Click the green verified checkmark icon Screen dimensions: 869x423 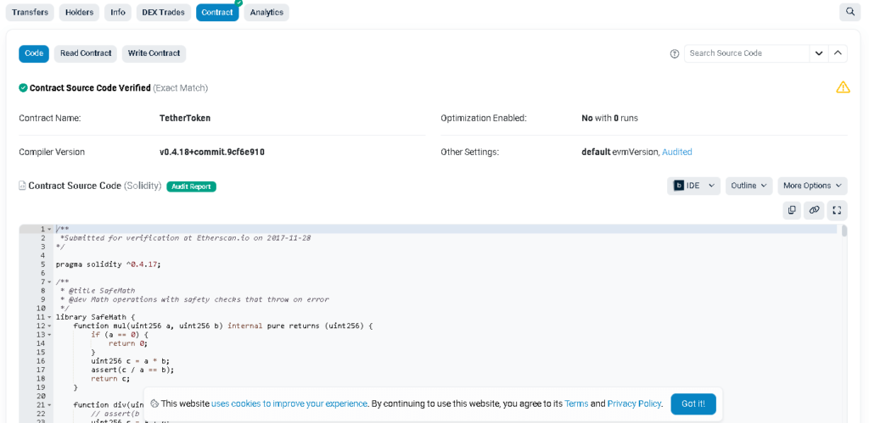click(x=23, y=88)
